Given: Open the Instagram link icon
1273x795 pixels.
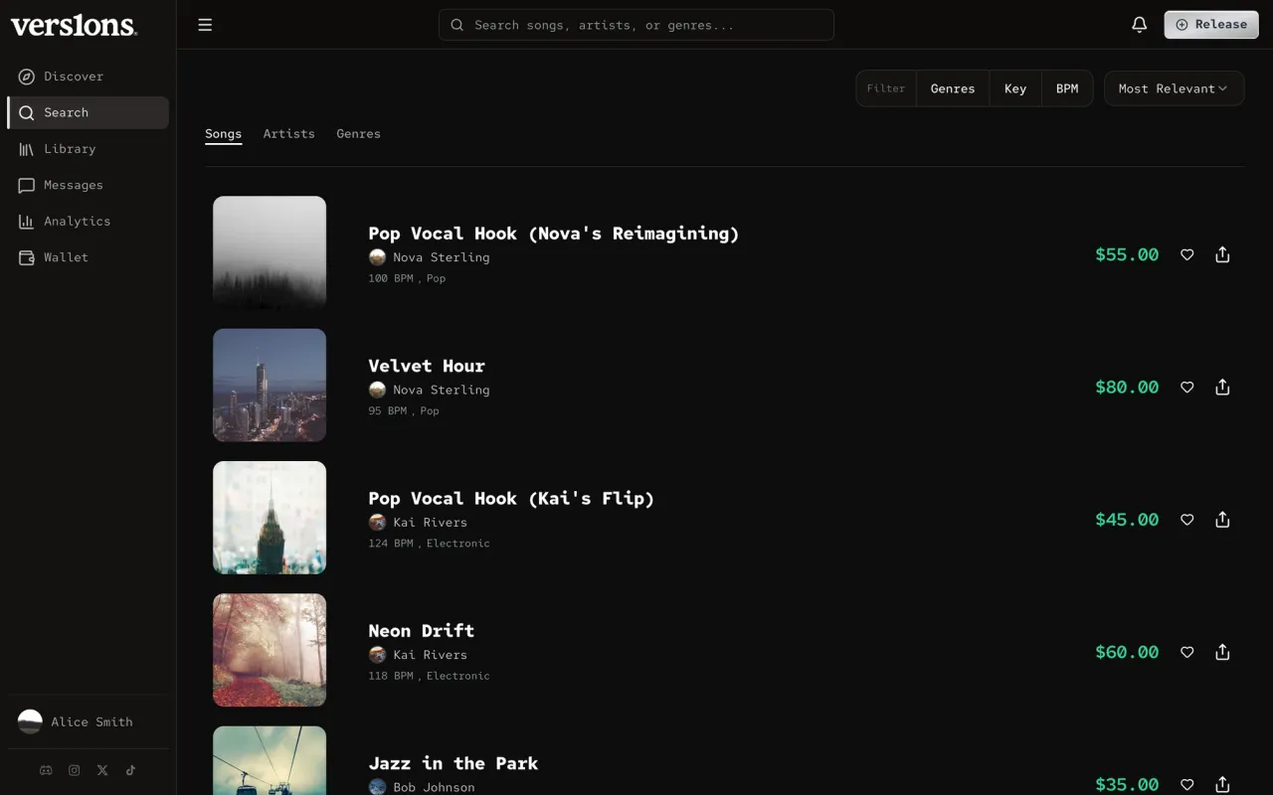Looking at the screenshot, I should click(x=74, y=770).
